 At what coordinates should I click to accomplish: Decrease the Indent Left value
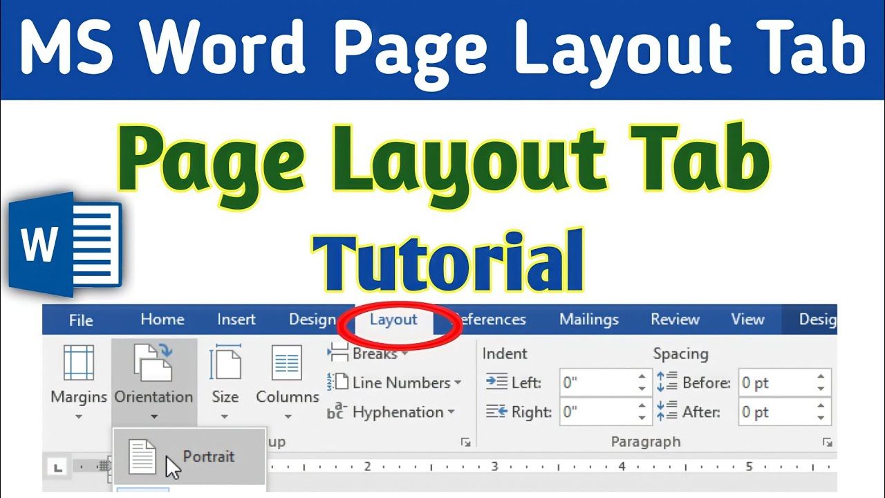point(642,389)
